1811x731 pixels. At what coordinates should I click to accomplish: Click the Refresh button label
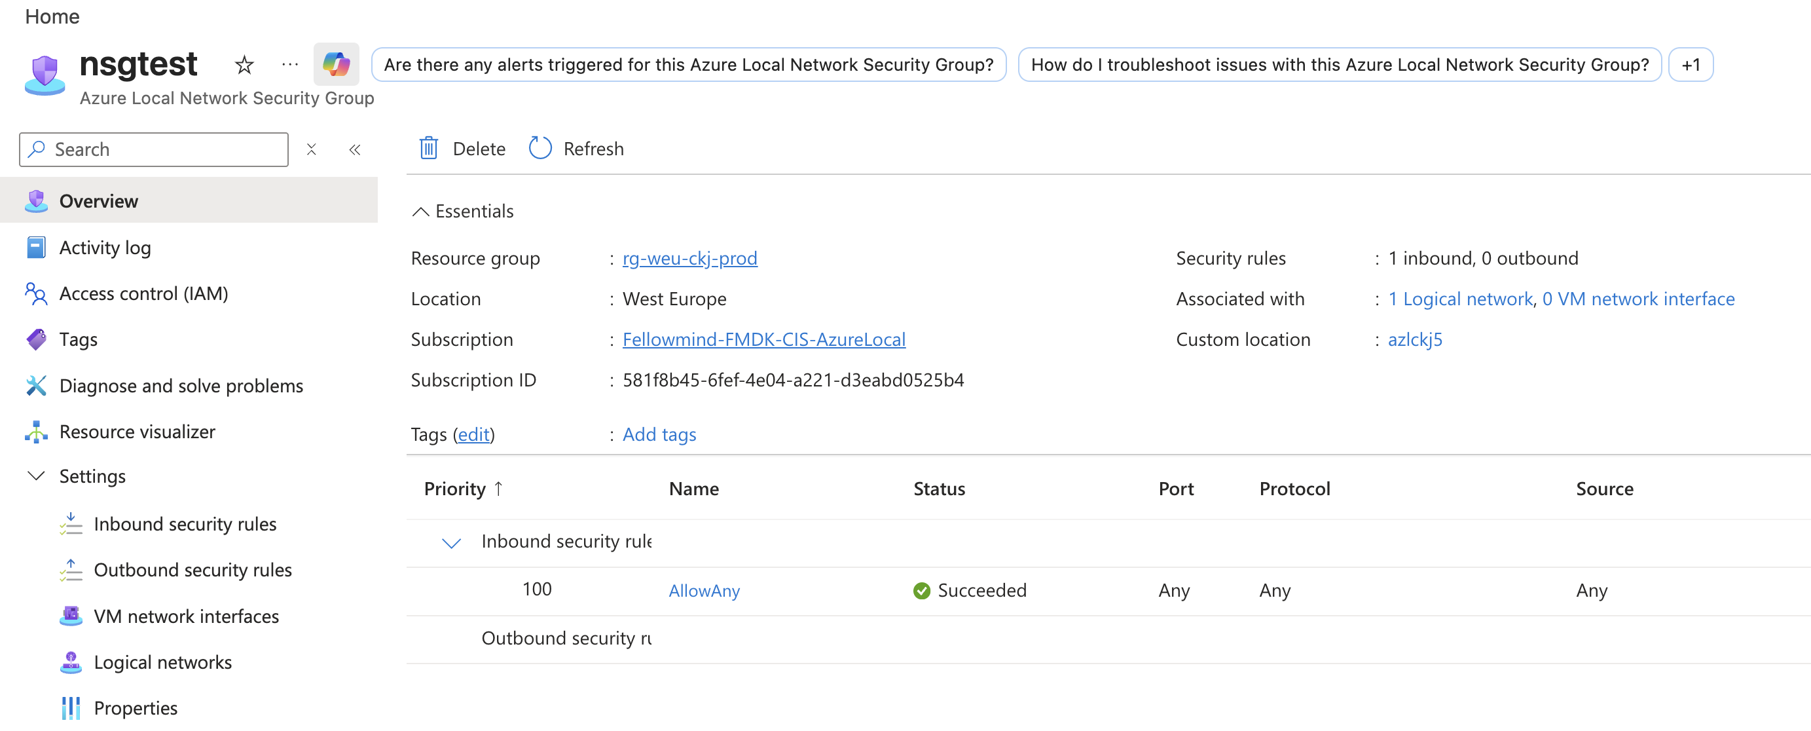click(593, 149)
